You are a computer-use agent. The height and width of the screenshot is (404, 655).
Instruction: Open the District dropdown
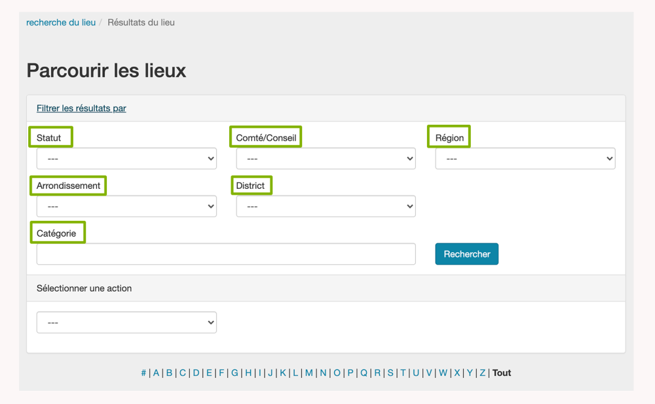(x=326, y=207)
